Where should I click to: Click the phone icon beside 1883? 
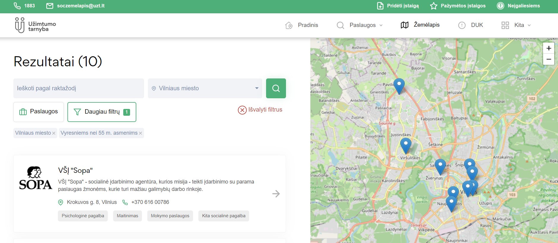click(x=17, y=6)
